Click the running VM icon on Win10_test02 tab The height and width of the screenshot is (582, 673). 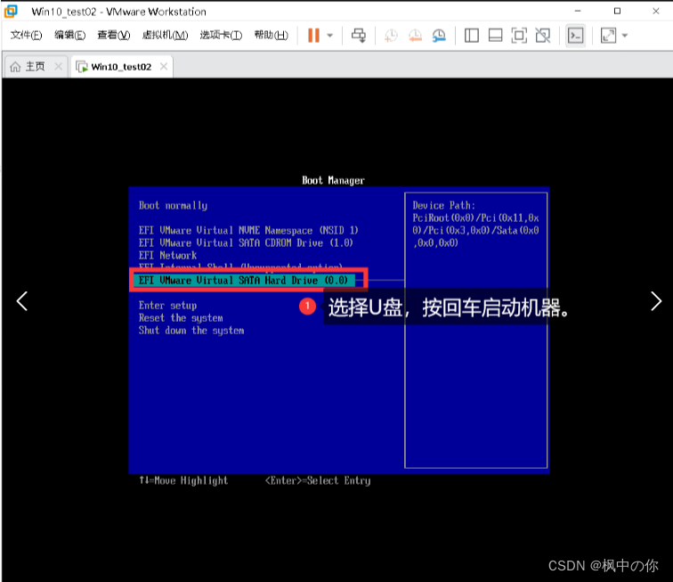82,67
